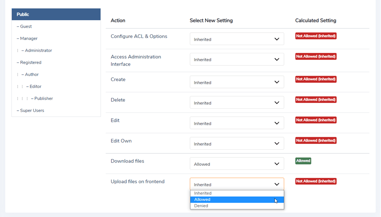
Task: Open the Edit Own setting dropdown
Action: tap(236, 144)
